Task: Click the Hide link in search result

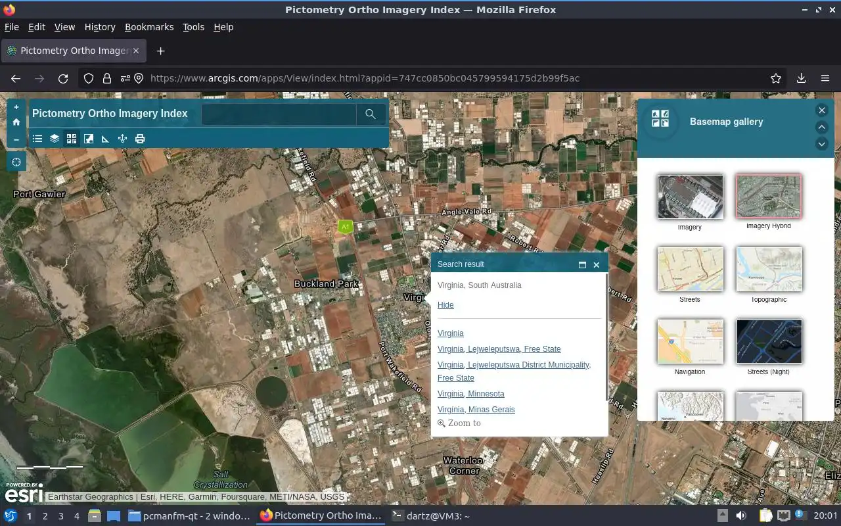Action: 445,305
